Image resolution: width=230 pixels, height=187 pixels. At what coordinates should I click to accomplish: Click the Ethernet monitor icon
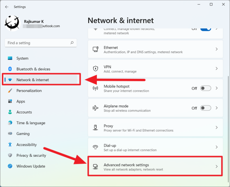[96, 49]
